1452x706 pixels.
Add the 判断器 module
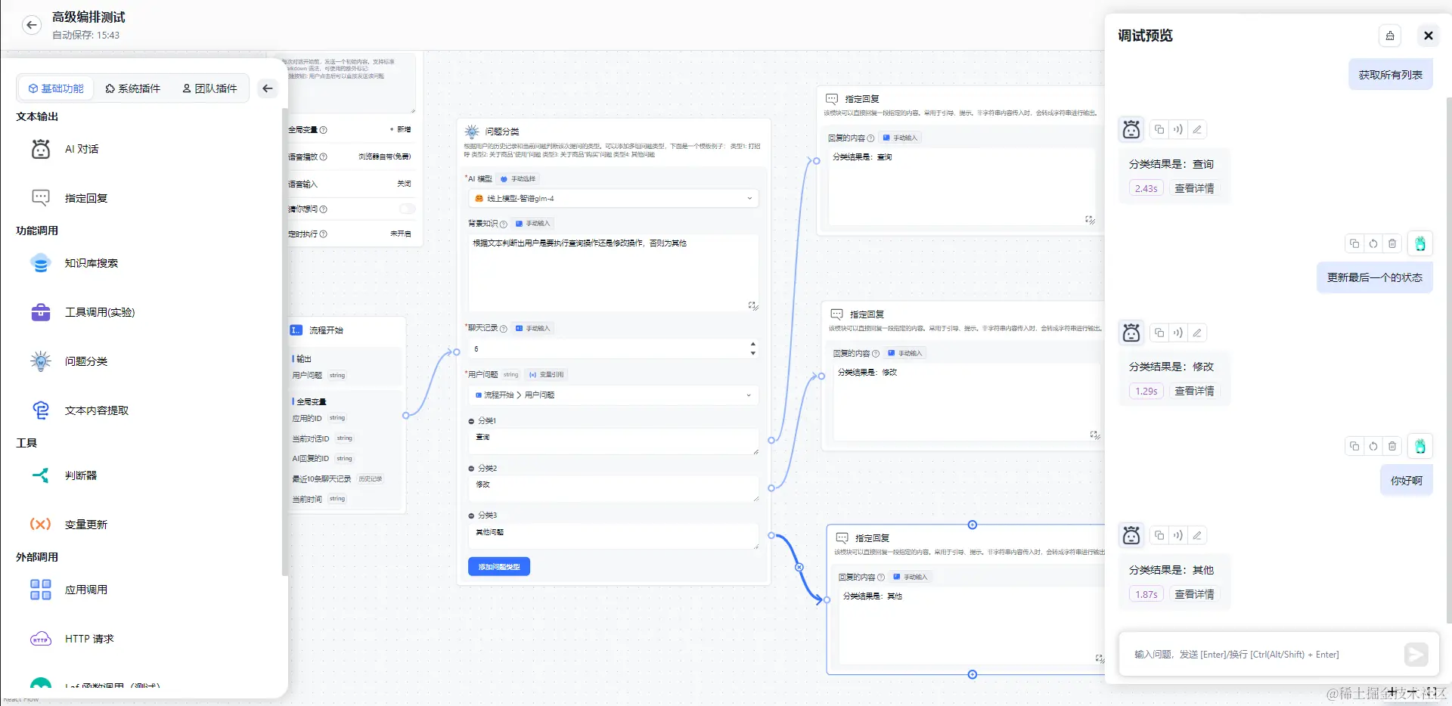[80, 475]
